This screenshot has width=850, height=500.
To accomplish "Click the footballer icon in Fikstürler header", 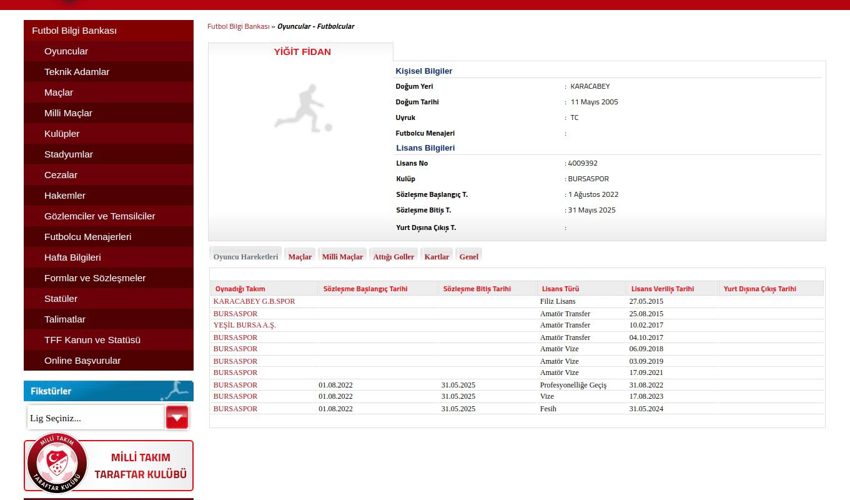I will pyautogui.click(x=174, y=391).
